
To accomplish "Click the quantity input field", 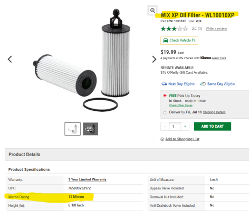I will click(x=175, y=127).
